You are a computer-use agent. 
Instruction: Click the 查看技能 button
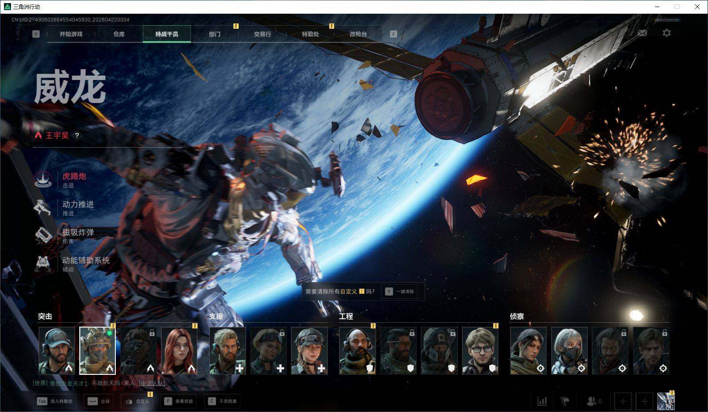(179, 401)
